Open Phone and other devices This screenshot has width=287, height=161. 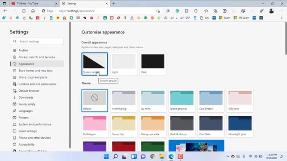37,138
